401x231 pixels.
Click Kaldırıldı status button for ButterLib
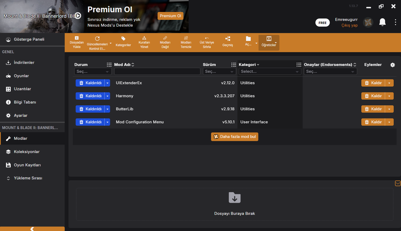pos(90,109)
